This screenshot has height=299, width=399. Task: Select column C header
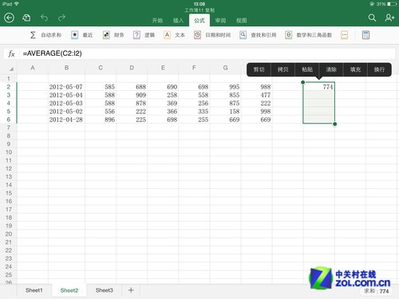[101, 68]
